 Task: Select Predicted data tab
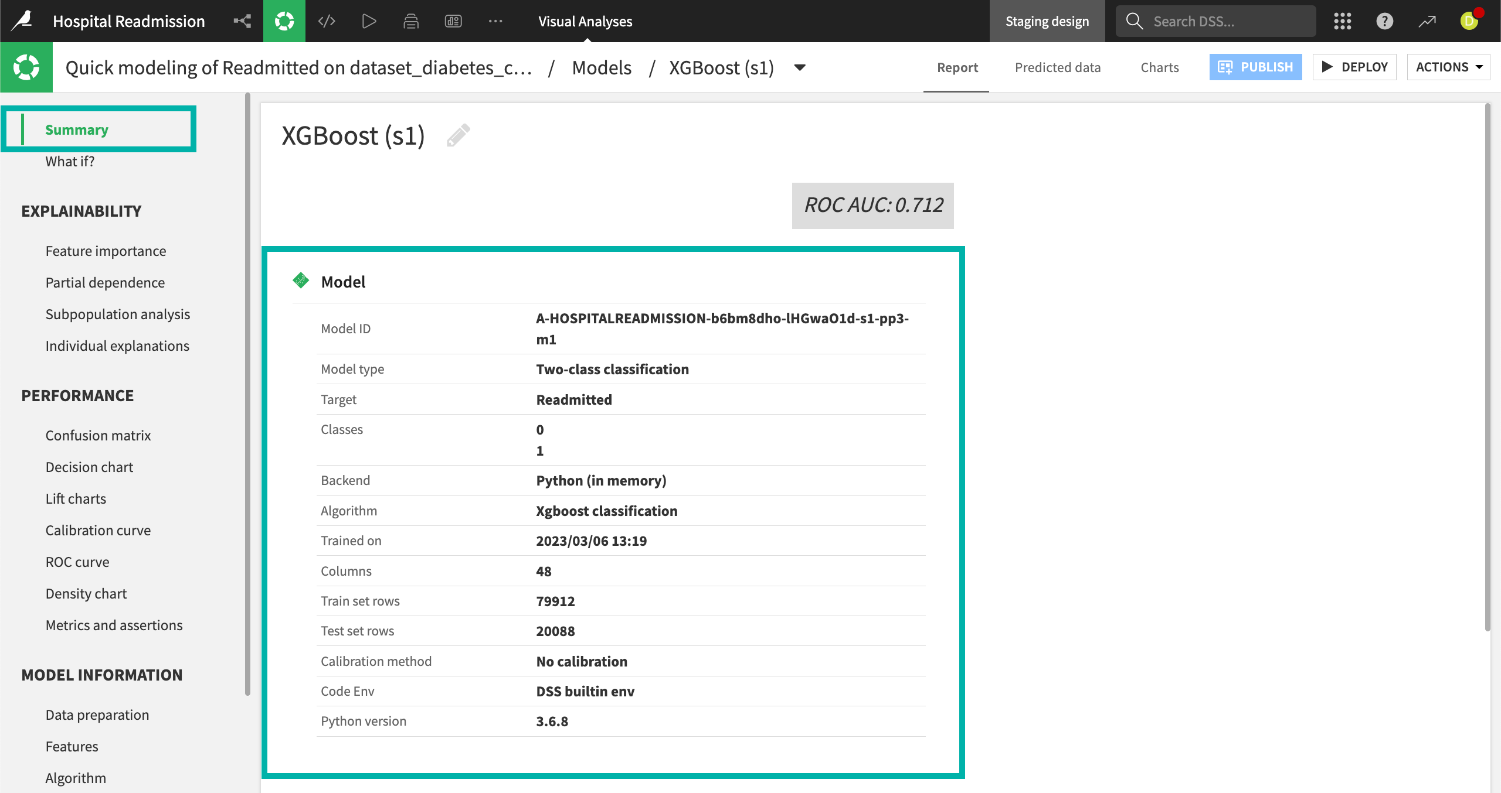tap(1057, 66)
